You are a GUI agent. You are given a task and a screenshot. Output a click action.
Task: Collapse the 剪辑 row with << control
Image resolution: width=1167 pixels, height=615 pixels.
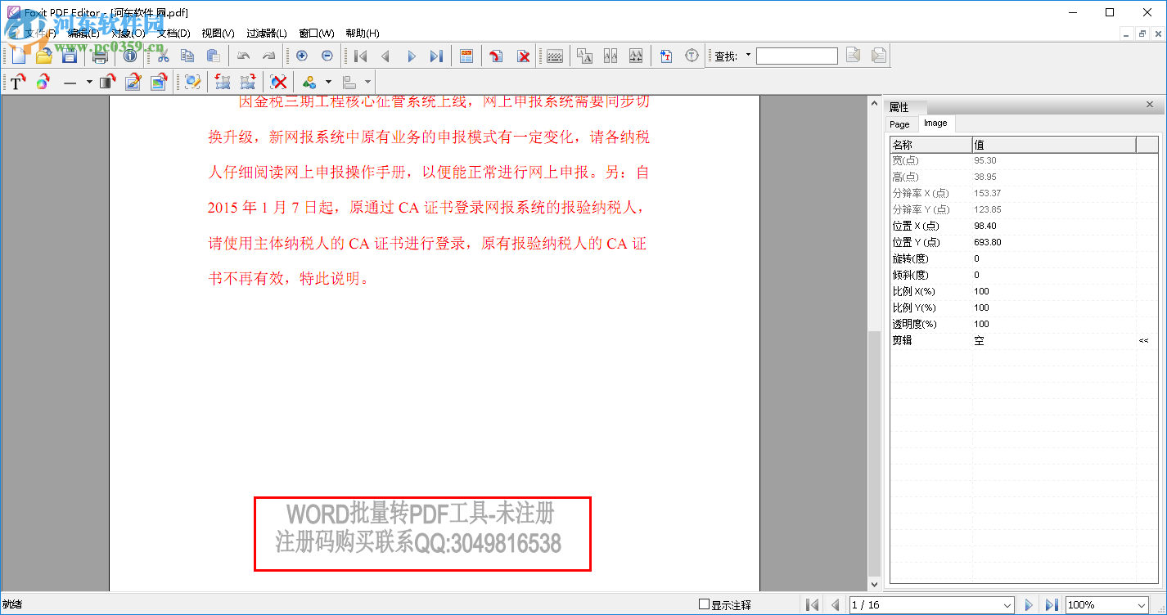point(1142,340)
